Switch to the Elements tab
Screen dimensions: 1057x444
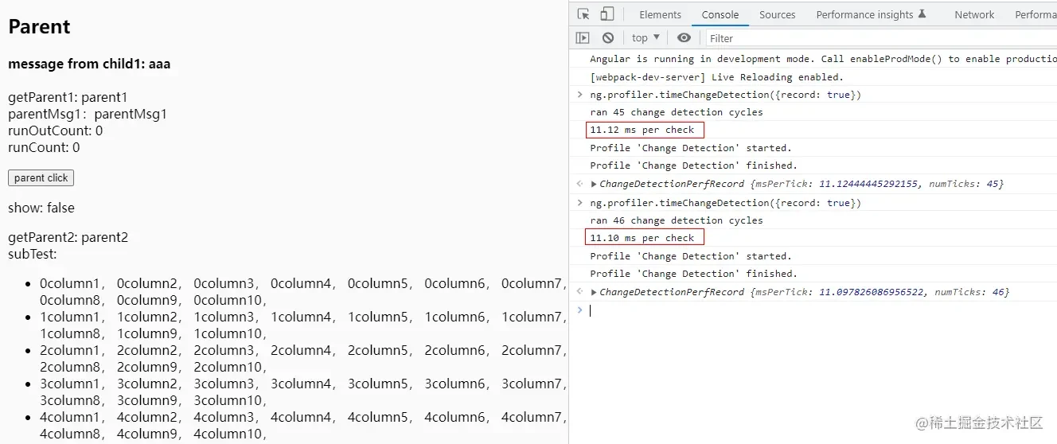[x=660, y=14]
